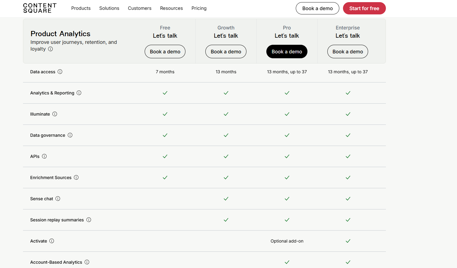Click Free plan checkmark for Analytics & Reporting
This screenshot has width=457, height=268.
(165, 93)
